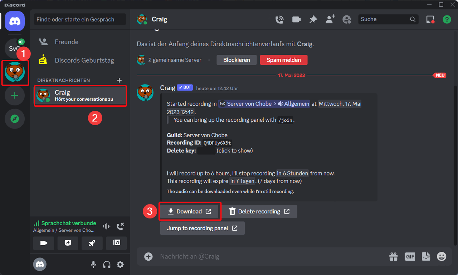Click your user avatar at bottom
Viewport: 458px width, 275px height.
40,265
